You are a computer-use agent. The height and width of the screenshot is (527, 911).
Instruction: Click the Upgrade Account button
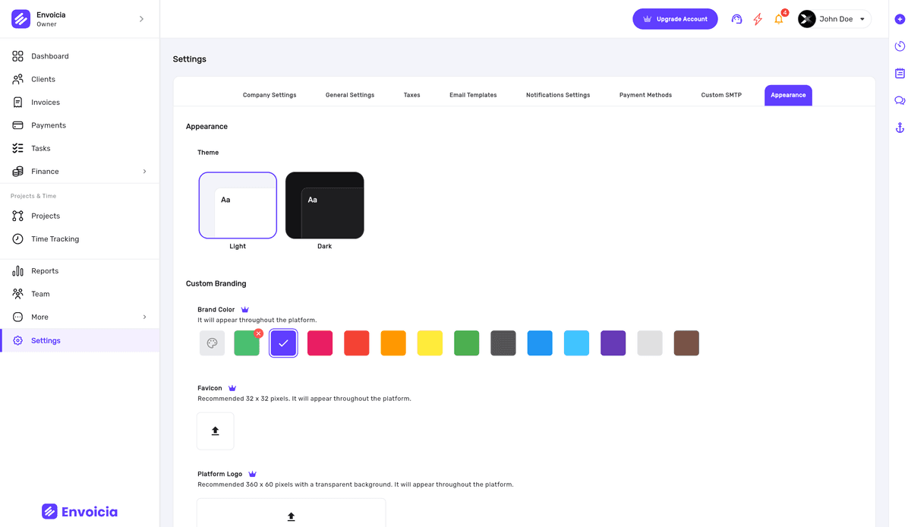click(x=675, y=18)
